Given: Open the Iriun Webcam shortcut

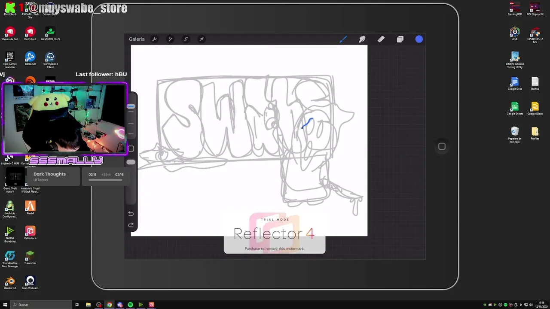Looking at the screenshot, I should pyautogui.click(x=30, y=283).
